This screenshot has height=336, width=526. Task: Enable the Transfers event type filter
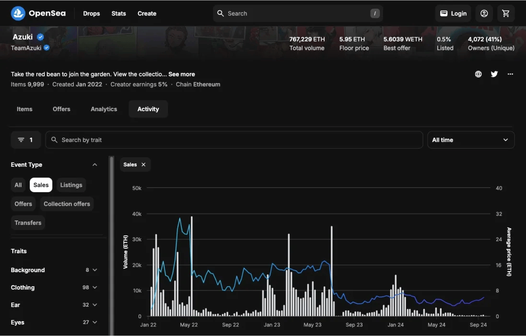(28, 223)
